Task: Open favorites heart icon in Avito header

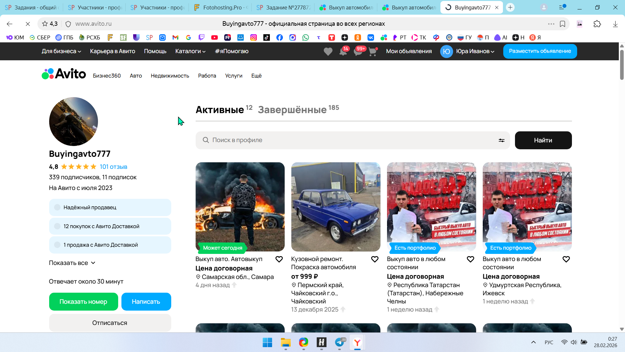Action: 328,51
